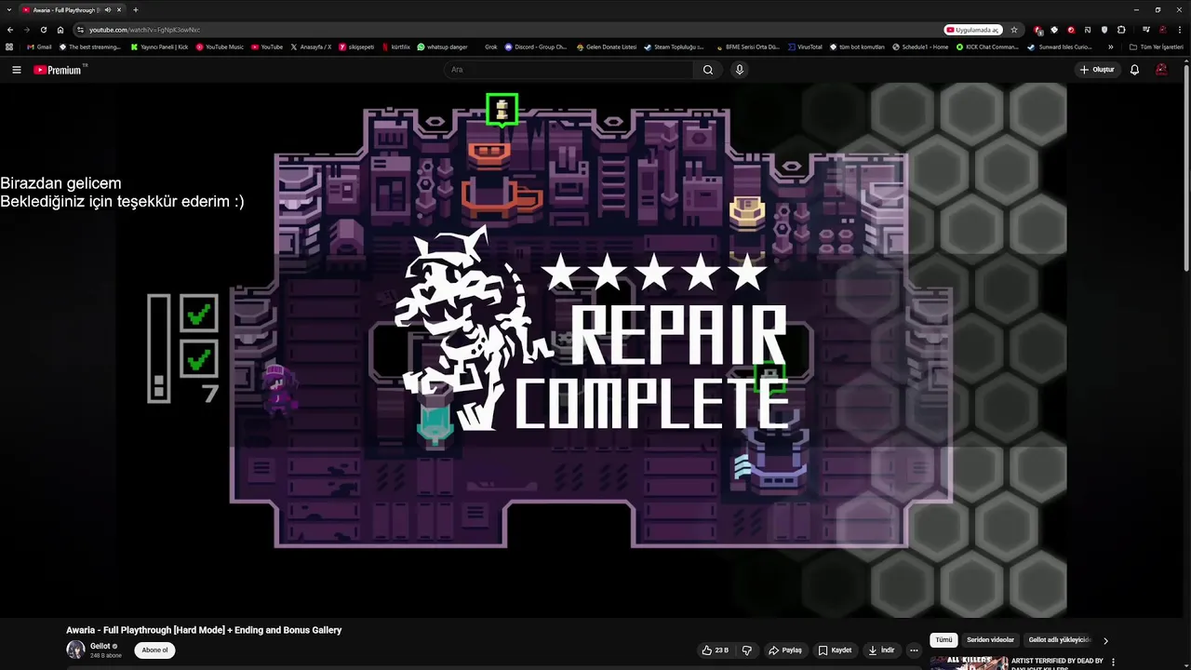Open the kürtflix bookmark
The height and width of the screenshot is (670, 1191).
coord(395,47)
